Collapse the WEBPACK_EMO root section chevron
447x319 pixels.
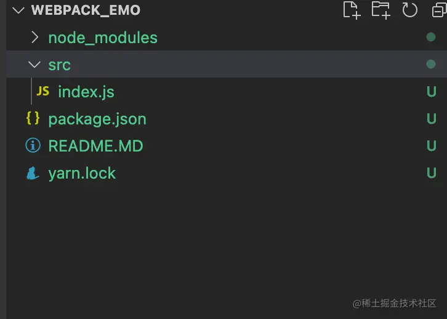pyautogui.click(x=18, y=10)
